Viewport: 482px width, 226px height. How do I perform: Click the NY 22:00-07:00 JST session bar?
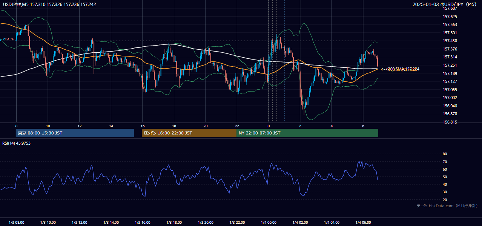pos(307,133)
